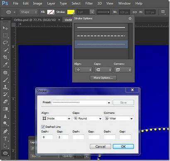The image size is (170, 161).
Task: Open the Stroke Options gear menu
Action: pos(130,18)
